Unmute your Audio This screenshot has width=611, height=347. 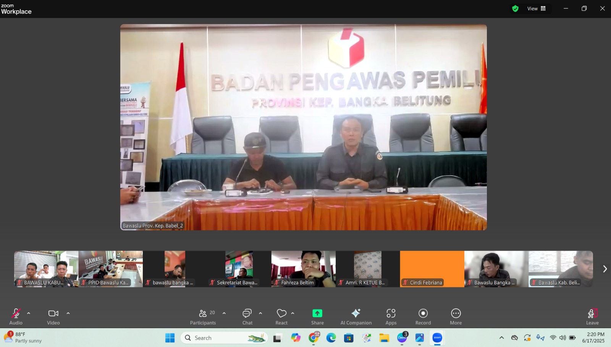tap(16, 313)
